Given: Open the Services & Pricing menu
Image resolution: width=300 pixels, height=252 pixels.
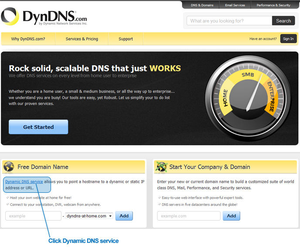Looking at the screenshot, I should pos(82,39).
